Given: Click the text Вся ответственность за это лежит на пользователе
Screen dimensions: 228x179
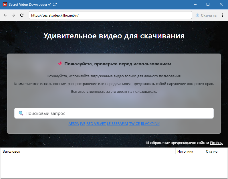Looking at the screenshot, I should pyautogui.click(x=114, y=92).
